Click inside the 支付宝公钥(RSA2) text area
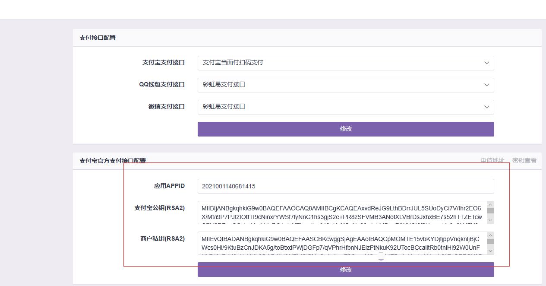The height and width of the screenshot is (286, 546). coord(341,213)
